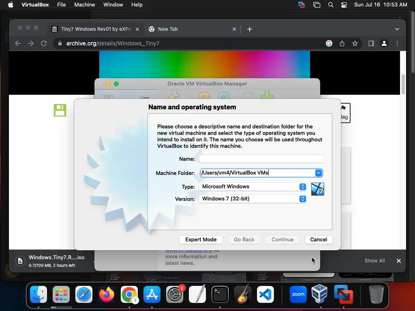Click the Machine Folder path field

[x=257, y=173]
